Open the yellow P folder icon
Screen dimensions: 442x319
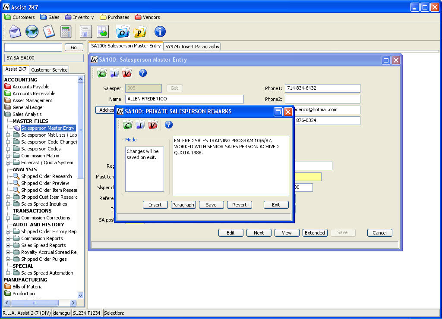pyautogui.click(x=140, y=31)
